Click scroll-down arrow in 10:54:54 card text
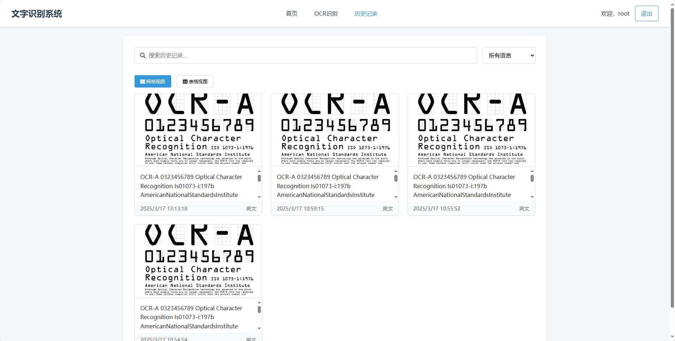The height and width of the screenshot is (341, 675). click(259, 328)
